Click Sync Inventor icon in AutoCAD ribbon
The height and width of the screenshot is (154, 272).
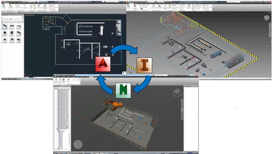[x=10, y=6]
